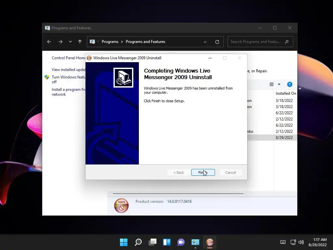
Task: Click the uninstaller taskbar icon
Action: [x=210, y=242]
